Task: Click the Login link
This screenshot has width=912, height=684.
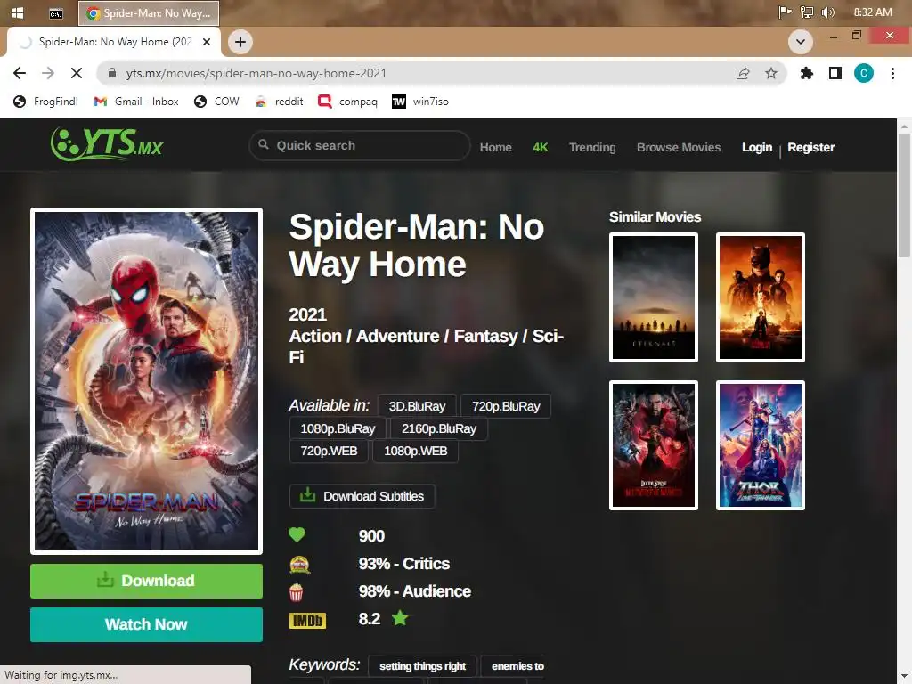Action: click(757, 147)
